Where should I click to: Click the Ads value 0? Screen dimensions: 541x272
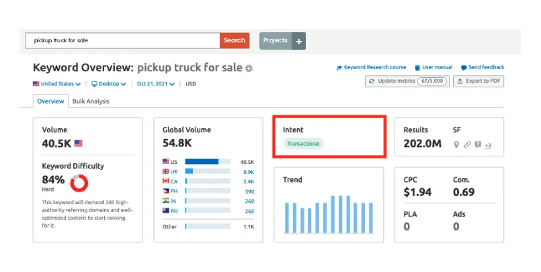tap(456, 227)
